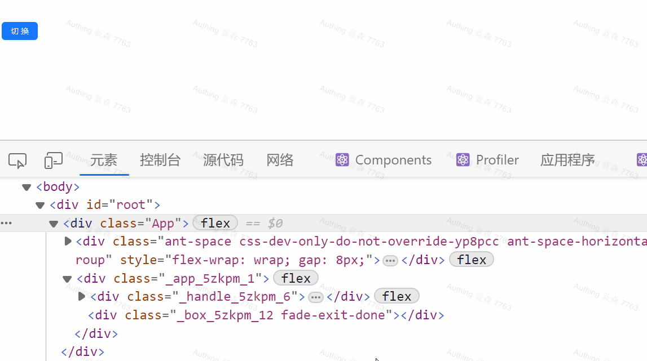Open the React Profiler tab

pyautogui.click(x=487, y=160)
